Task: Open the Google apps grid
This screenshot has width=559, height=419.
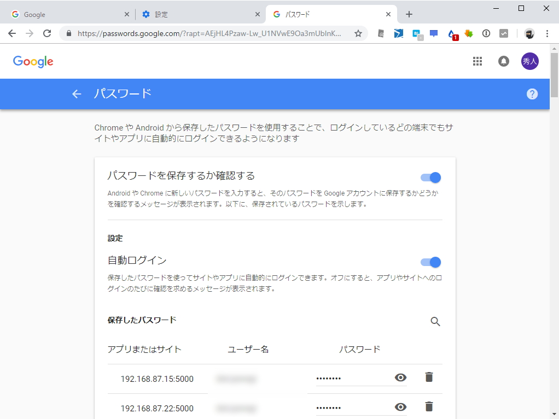Action: 477,61
